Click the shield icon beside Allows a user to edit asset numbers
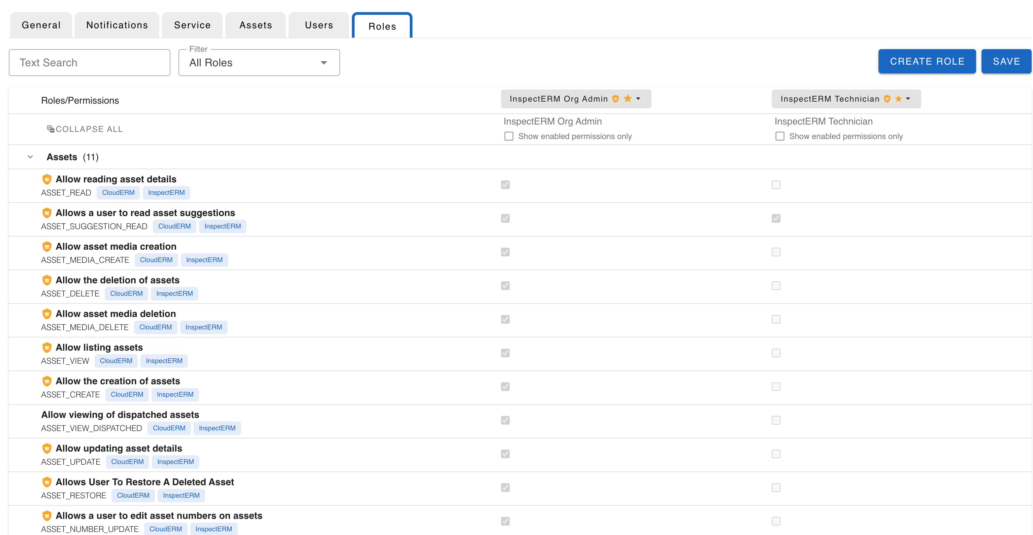The image size is (1033, 535). [x=47, y=516]
